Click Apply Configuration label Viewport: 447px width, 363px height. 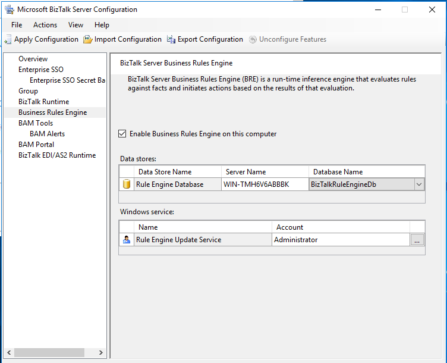tap(46, 39)
